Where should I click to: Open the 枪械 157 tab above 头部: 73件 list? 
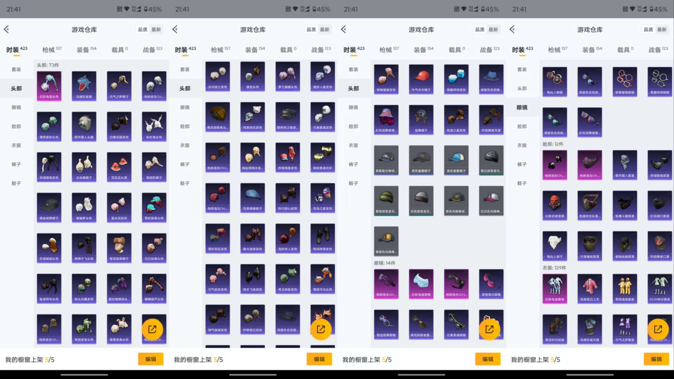pyautogui.click(x=52, y=50)
